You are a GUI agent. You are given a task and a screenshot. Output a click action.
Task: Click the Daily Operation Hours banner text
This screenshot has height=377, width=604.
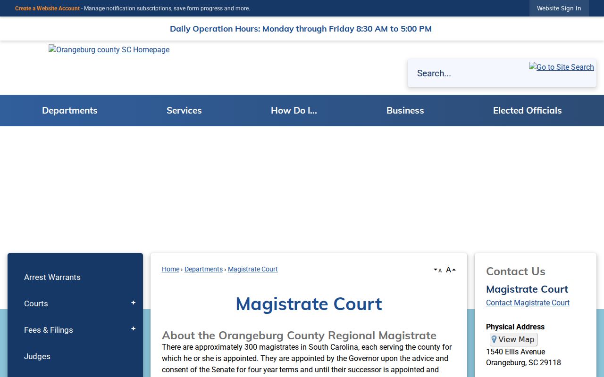[x=301, y=29]
